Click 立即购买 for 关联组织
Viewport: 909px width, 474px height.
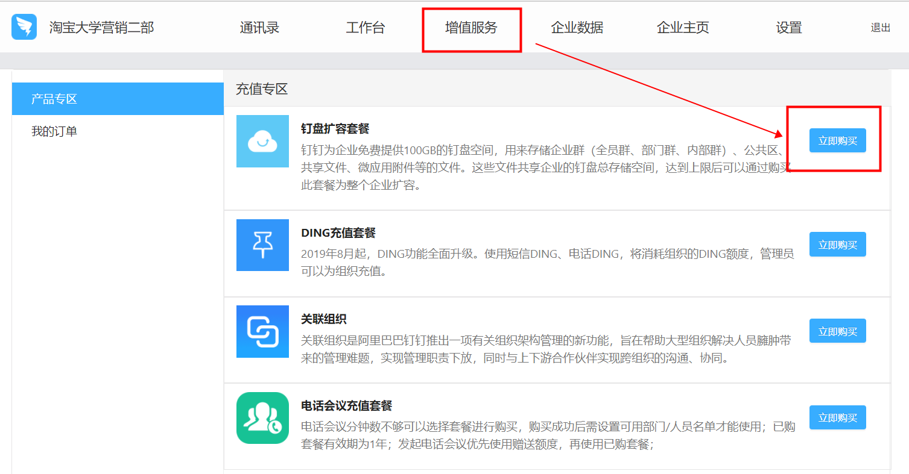(838, 331)
